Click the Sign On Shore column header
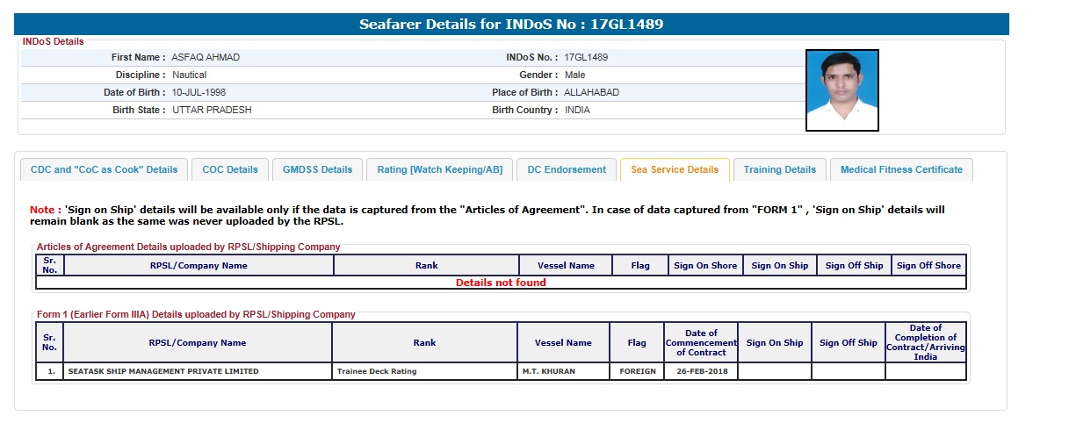1069x430 pixels. coord(705,265)
